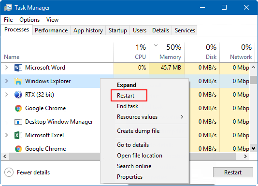Click the Task Manager title bar icon
Image resolution: width=258 pixels, height=186 pixels.
coord(8,8)
